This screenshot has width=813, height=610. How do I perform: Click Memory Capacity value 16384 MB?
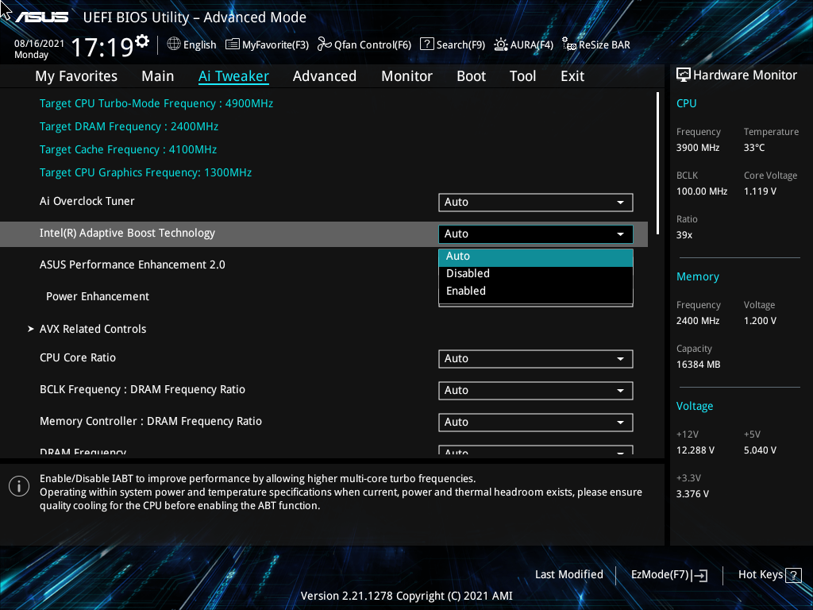click(698, 365)
